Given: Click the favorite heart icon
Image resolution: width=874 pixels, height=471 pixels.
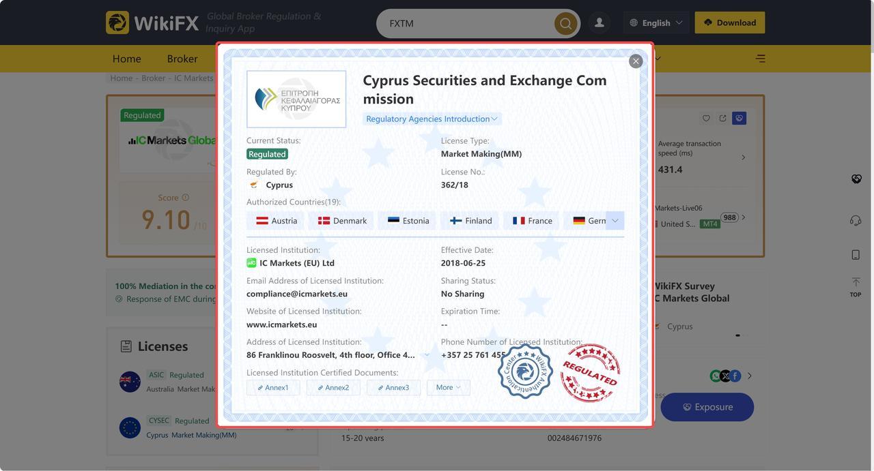Looking at the screenshot, I should point(706,118).
